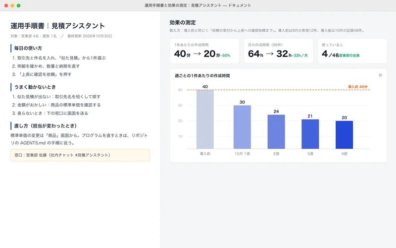Click '直らないとき:下の窓口に画面を送る'
396x248 pixels.
click(x=50, y=113)
